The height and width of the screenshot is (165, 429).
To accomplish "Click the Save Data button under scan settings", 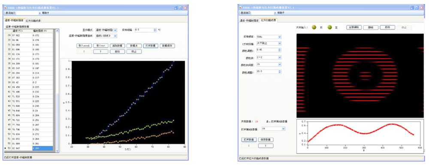I will [266, 140].
